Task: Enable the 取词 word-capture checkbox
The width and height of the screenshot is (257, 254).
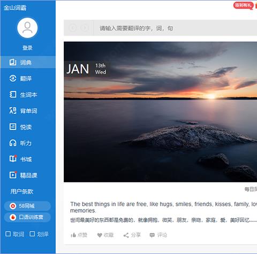Action: [8, 234]
